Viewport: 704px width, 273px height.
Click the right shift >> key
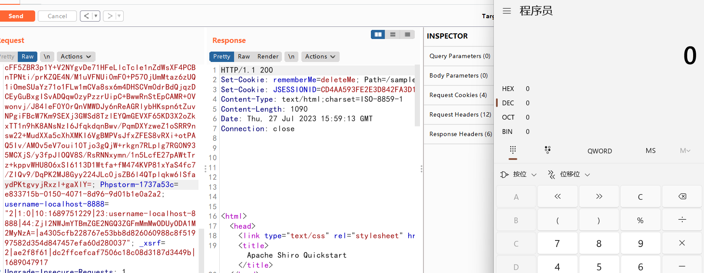tap(599, 197)
